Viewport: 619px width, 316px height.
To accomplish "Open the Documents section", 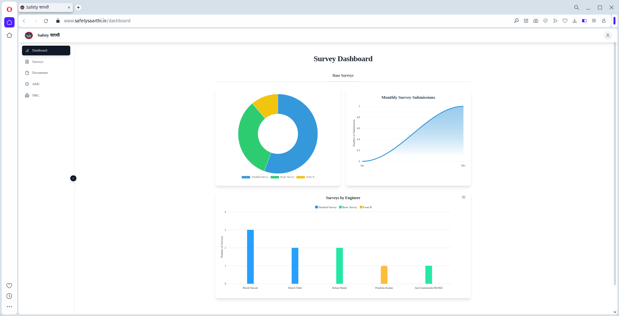I will 40,73.
